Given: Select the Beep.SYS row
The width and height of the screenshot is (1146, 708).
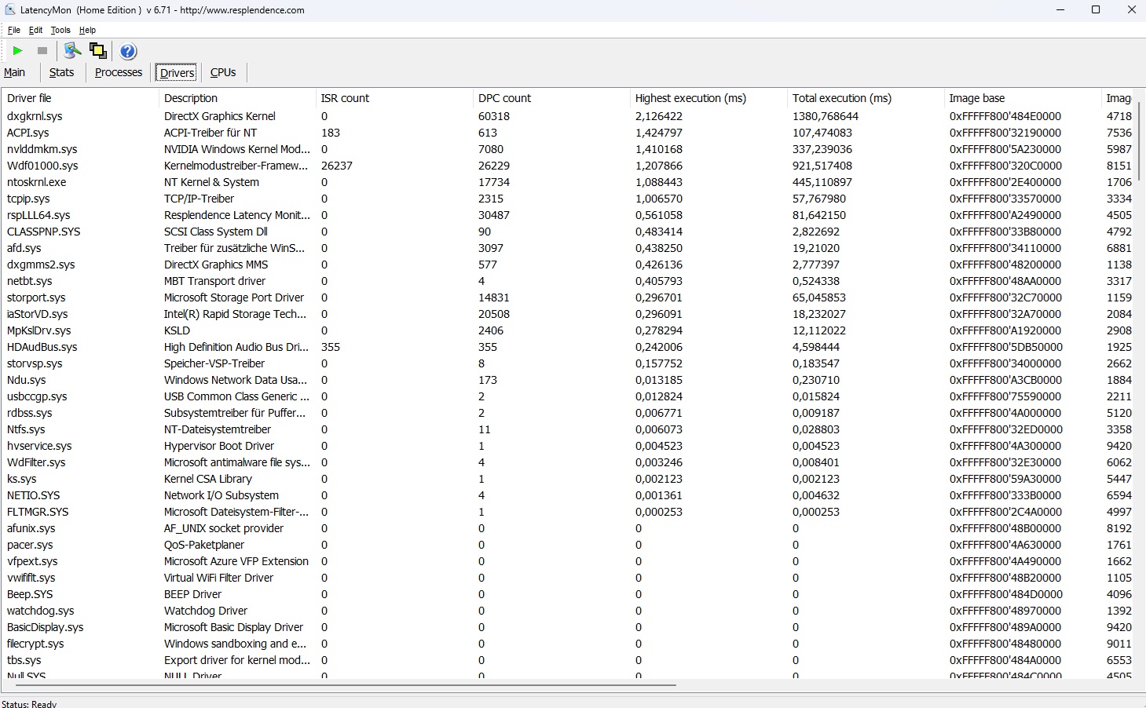Looking at the screenshot, I should click(569, 594).
